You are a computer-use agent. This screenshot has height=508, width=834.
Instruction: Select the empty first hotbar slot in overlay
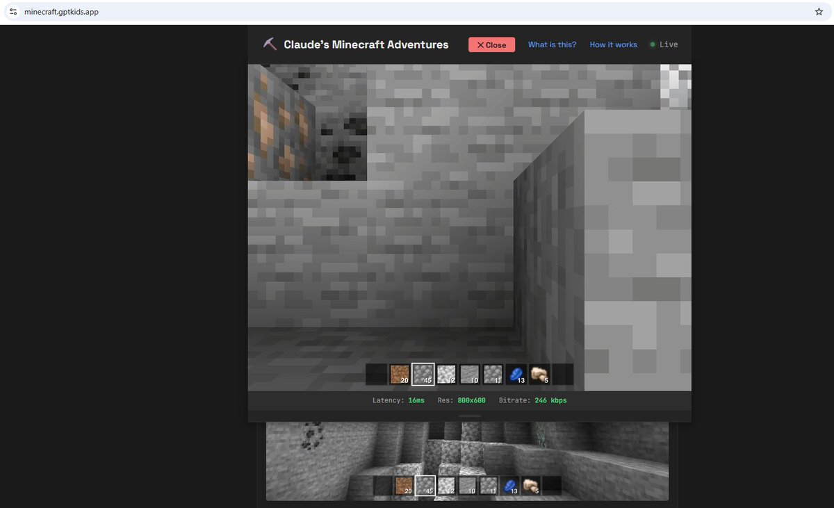376,375
